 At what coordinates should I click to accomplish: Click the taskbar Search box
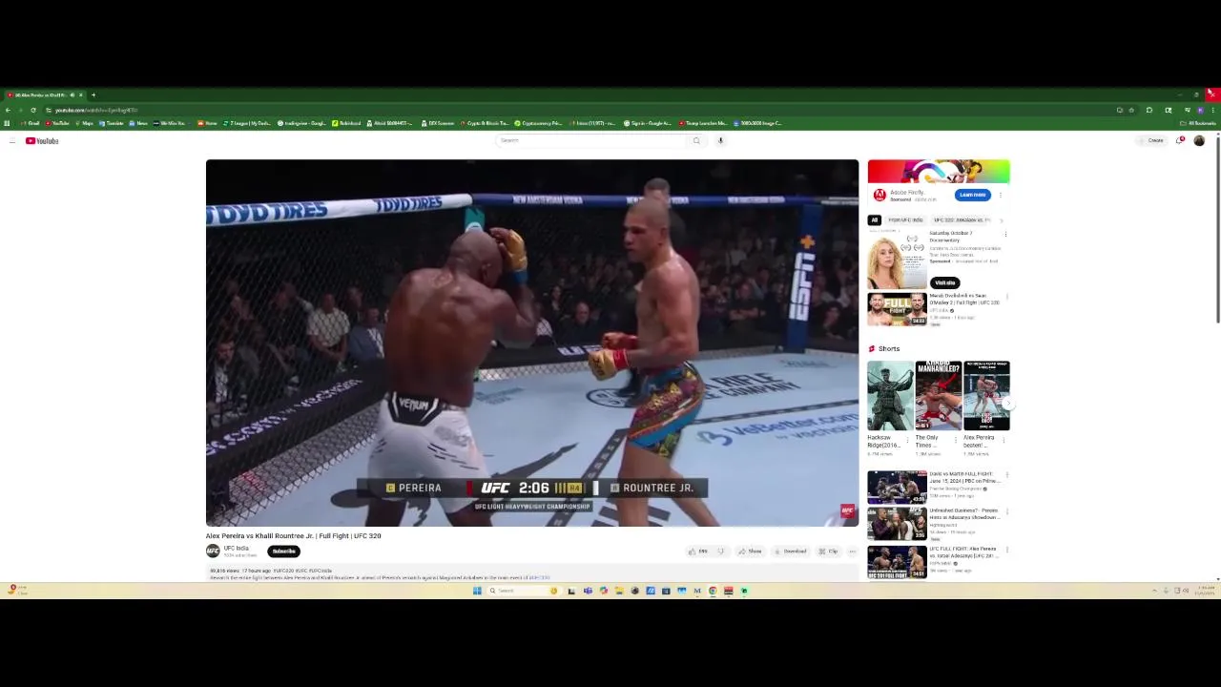click(x=523, y=591)
